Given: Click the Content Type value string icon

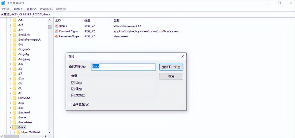Looking at the screenshot, I should pyautogui.click(x=57, y=31).
